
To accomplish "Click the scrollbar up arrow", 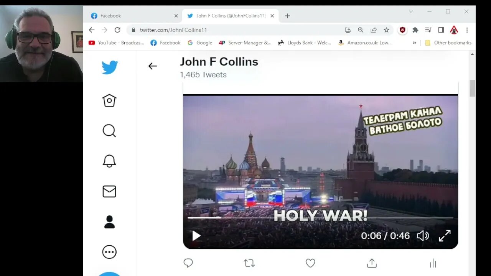I will click(x=472, y=54).
